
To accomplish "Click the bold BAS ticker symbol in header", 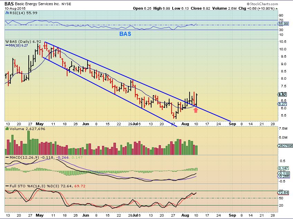I will tap(9, 4).
